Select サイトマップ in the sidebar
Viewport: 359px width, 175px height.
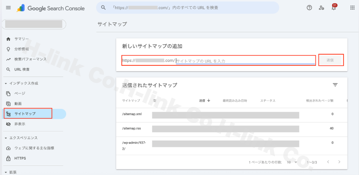pyautogui.click(x=34, y=114)
